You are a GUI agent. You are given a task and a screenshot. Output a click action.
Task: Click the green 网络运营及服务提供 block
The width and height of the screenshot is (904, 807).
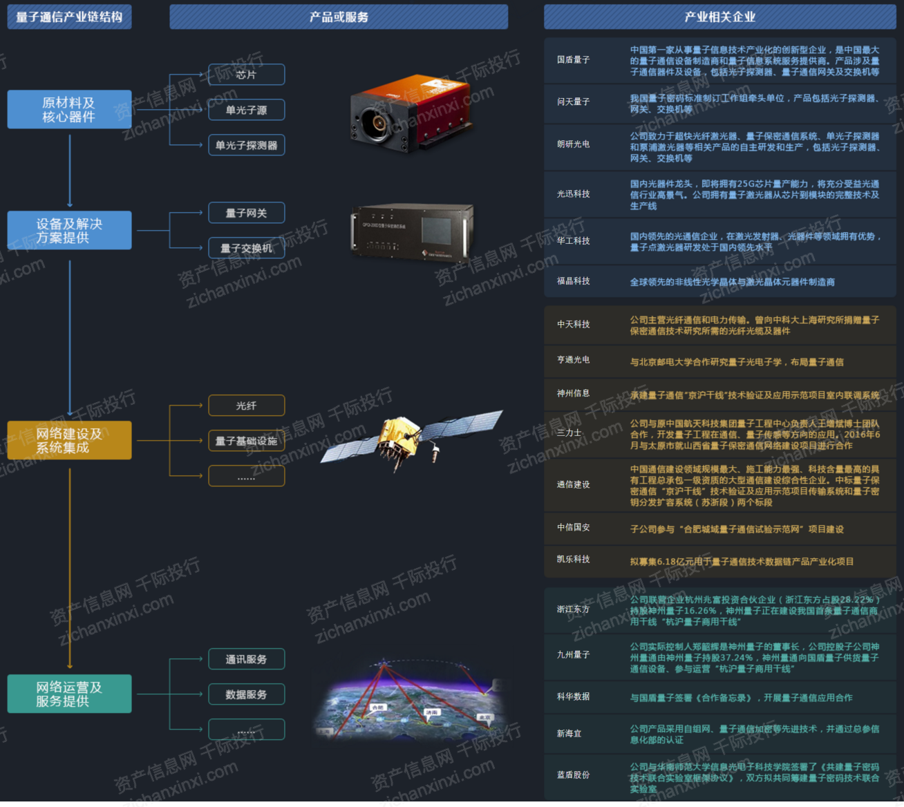coord(69,694)
